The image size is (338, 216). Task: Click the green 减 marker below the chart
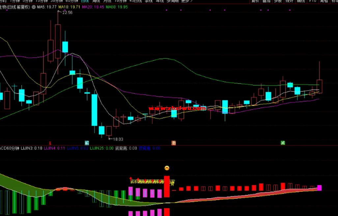283,143
